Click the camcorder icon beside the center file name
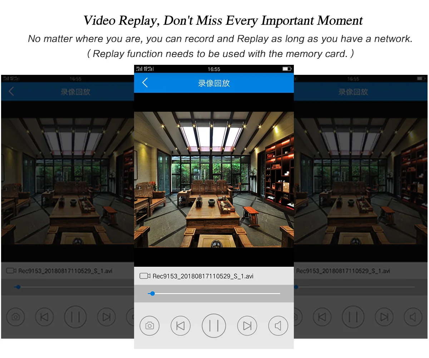 [145, 276]
